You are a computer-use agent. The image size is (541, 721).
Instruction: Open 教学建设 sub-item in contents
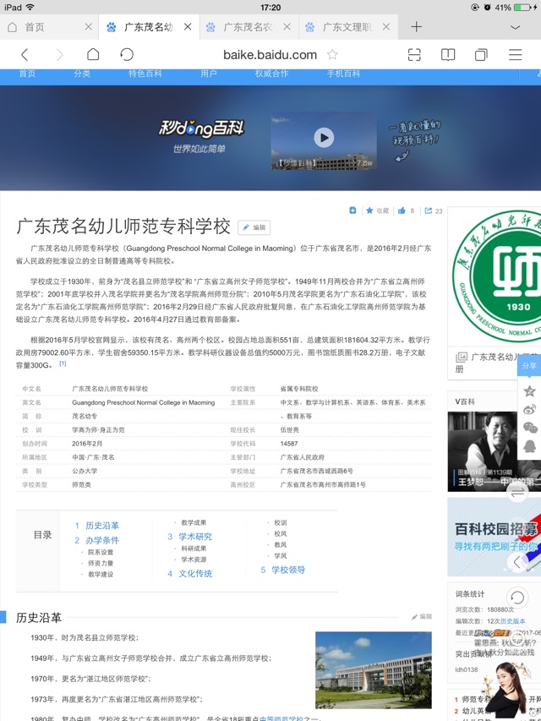101,574
